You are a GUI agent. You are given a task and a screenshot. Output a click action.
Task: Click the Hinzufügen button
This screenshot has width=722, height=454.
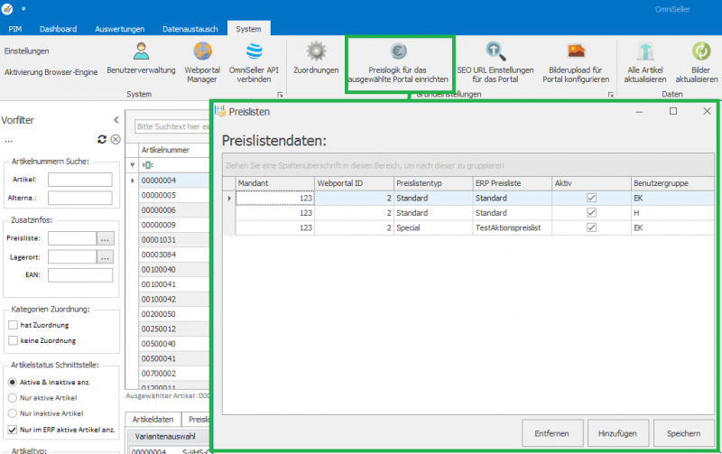coord(618,434)
